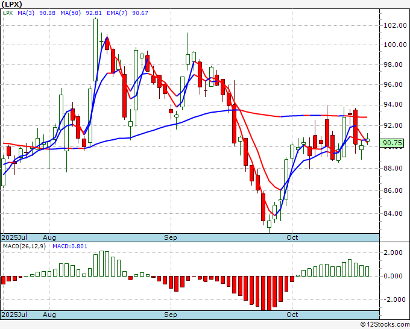Click the 86.00 price axis label

point(393,190)
